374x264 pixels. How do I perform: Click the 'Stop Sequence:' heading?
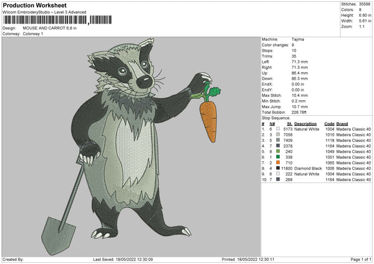click(x=276, y=118)
